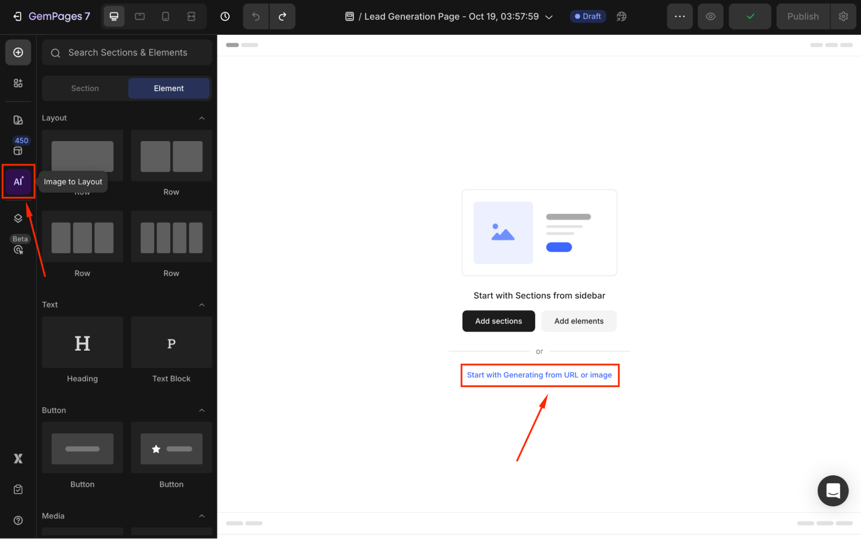Select the Element tab
Screen dimensions: 861x539
[168, 88]
